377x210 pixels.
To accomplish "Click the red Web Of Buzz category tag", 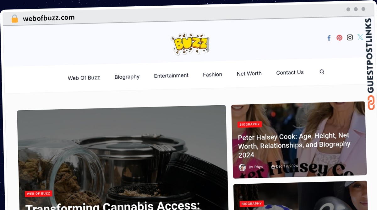I will tap(39, 194).
